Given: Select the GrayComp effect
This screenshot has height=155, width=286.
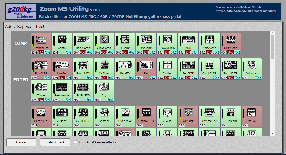Looking at the screenshot, I should (104, 43).
